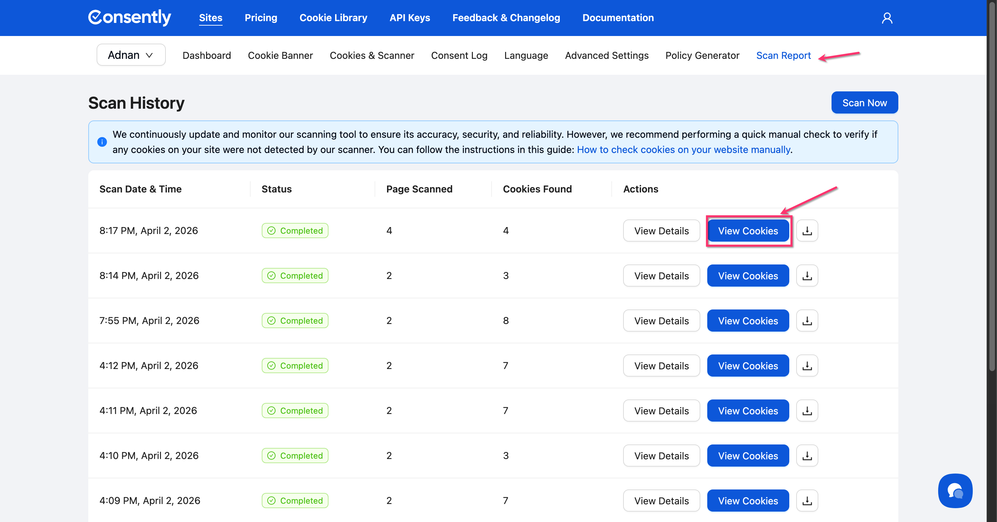Image resolution: width=997 pixels, height=522 pixels.
Task: View Details for the 8:14 PM scan
Action: click(661, 276)
